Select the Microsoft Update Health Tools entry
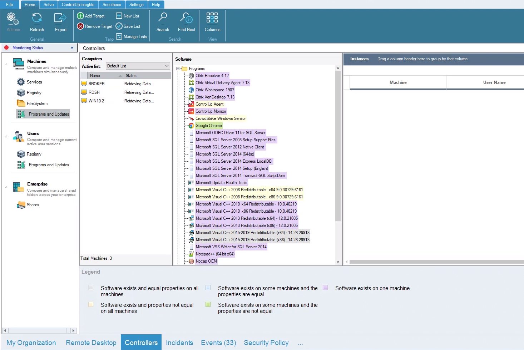524x350 pixels. (x=221, y=183)
